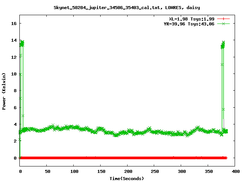Click the x-axis tick label 150

click(101, 171)
